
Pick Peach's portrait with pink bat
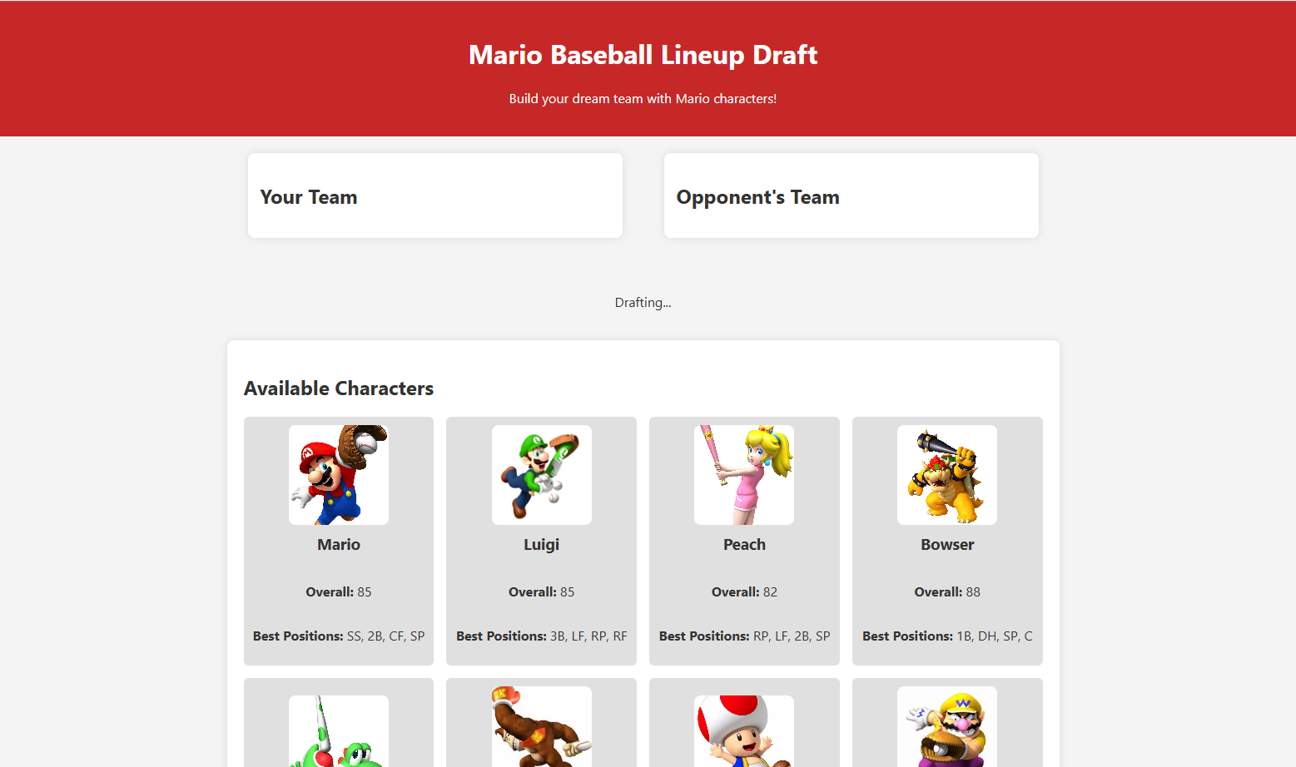pos(744,475)
